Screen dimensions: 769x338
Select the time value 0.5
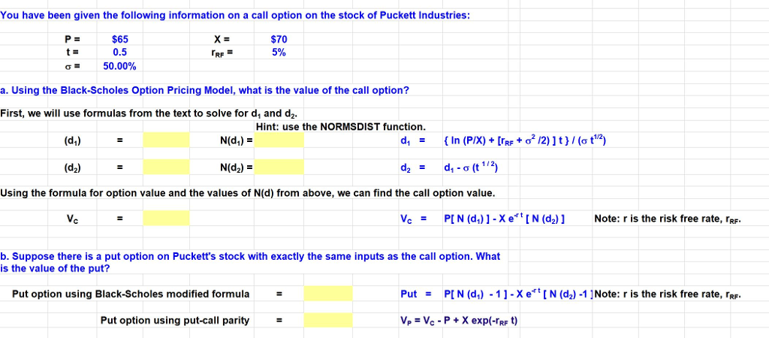tap(120, 53)
